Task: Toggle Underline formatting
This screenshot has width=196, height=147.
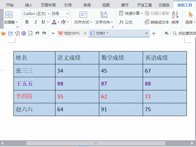Action: coord(43,22)
